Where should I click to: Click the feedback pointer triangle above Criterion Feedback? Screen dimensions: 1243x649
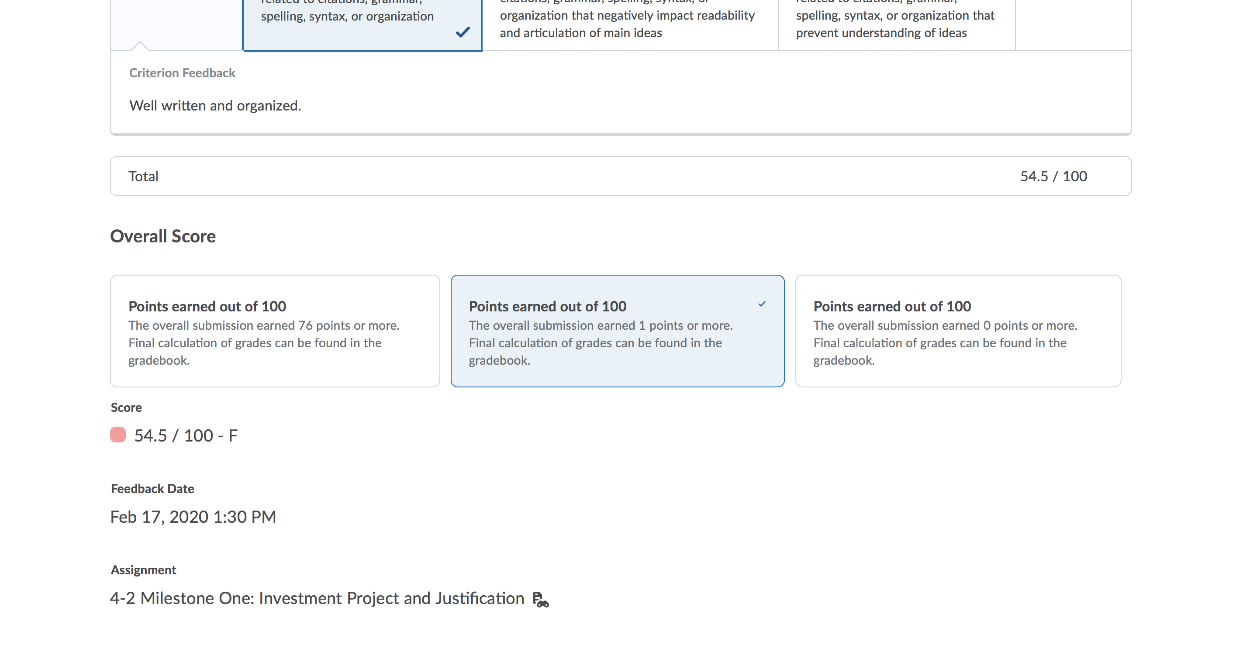click(x=139, y=46)
